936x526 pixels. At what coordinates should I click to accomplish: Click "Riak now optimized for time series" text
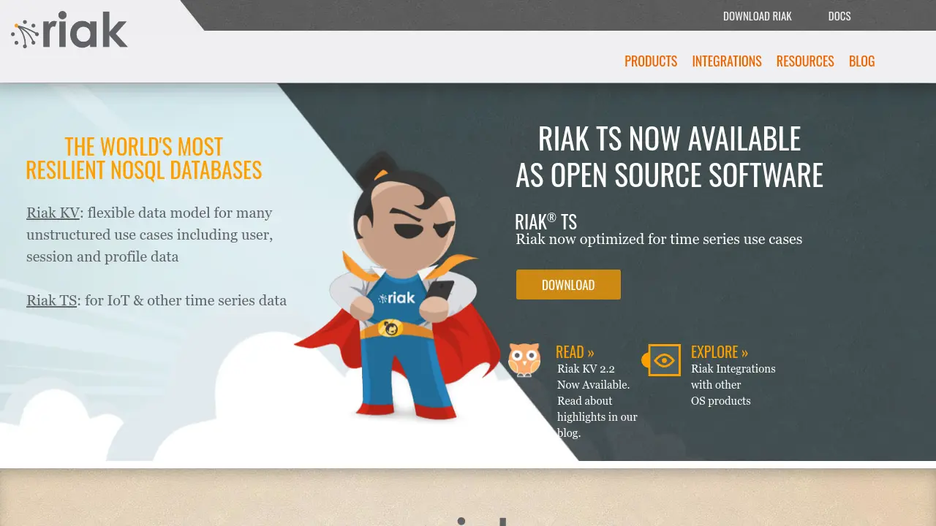[659, 240]
